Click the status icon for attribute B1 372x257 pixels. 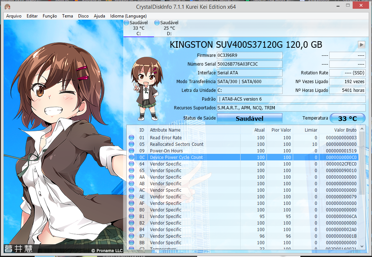click(131, 217)
